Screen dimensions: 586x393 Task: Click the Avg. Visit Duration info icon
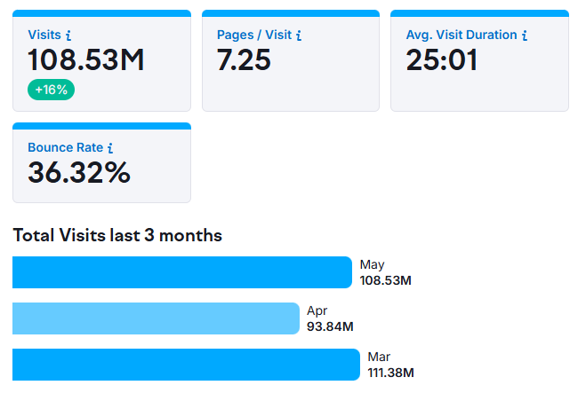(x=525, y=35)
